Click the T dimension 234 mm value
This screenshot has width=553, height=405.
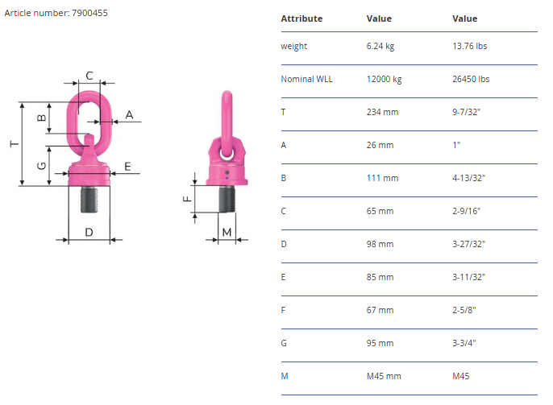[382, 113]
